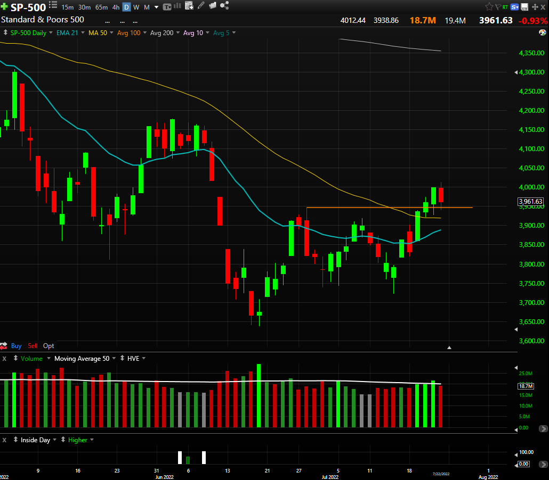Viewport: 549px width, 480px height.
Task: Click the green plus add-symbol icon
Action: (4, 6)
